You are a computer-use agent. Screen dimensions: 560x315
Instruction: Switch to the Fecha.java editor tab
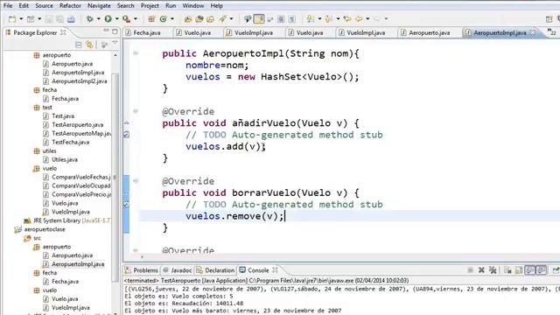pyautogui.click(x=147, y=32)
